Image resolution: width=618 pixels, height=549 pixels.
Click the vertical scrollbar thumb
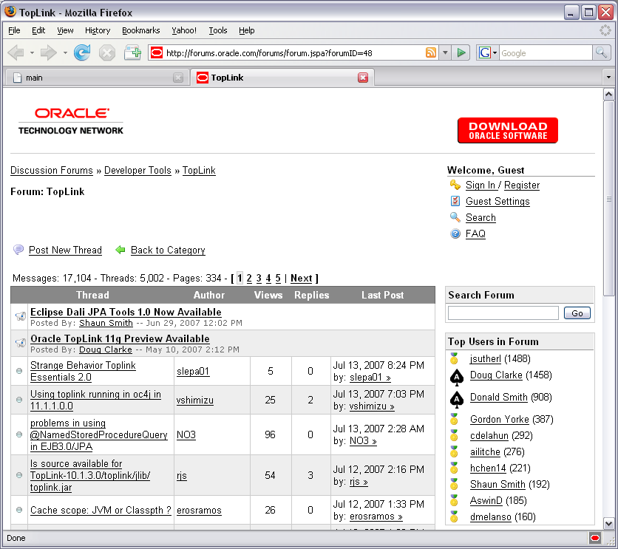pyautogui.click(x=608, y=199)
